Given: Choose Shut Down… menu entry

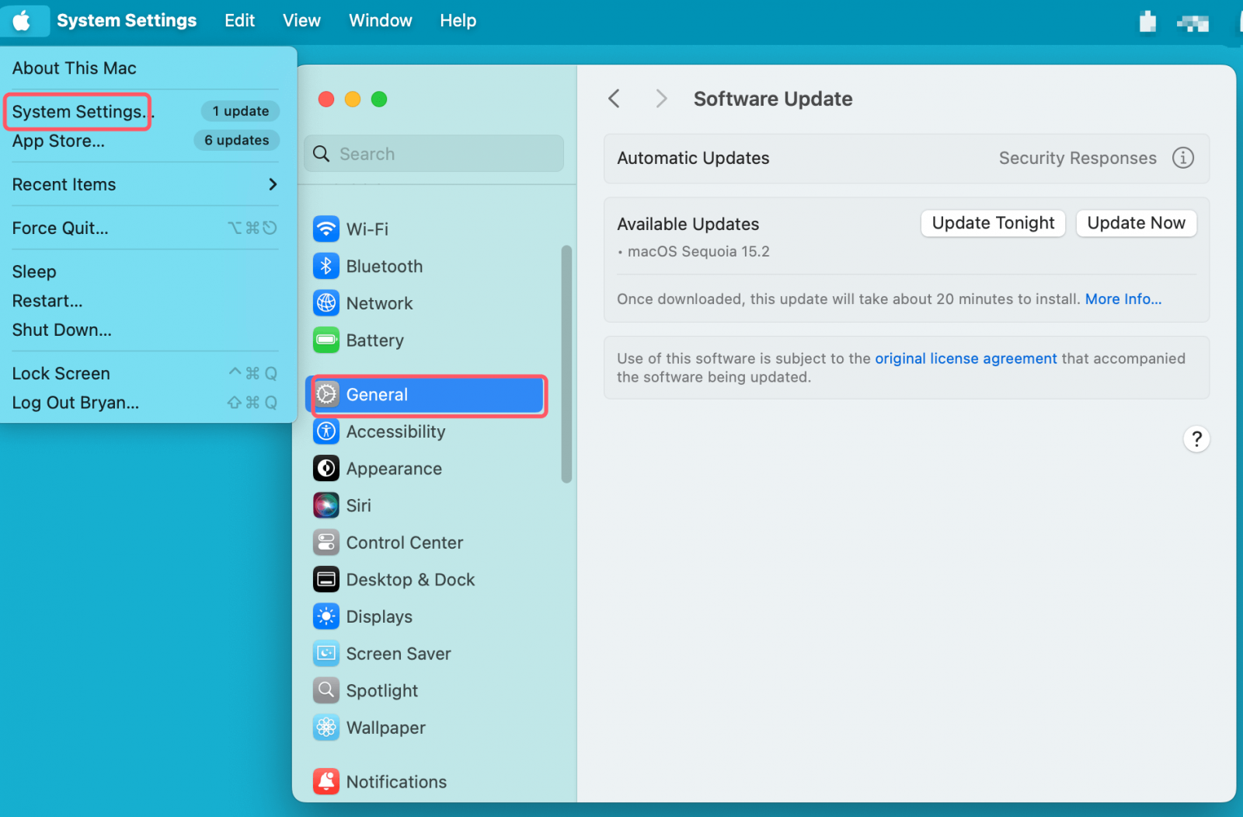Looking at the screenshot, I should click(62, 330).
